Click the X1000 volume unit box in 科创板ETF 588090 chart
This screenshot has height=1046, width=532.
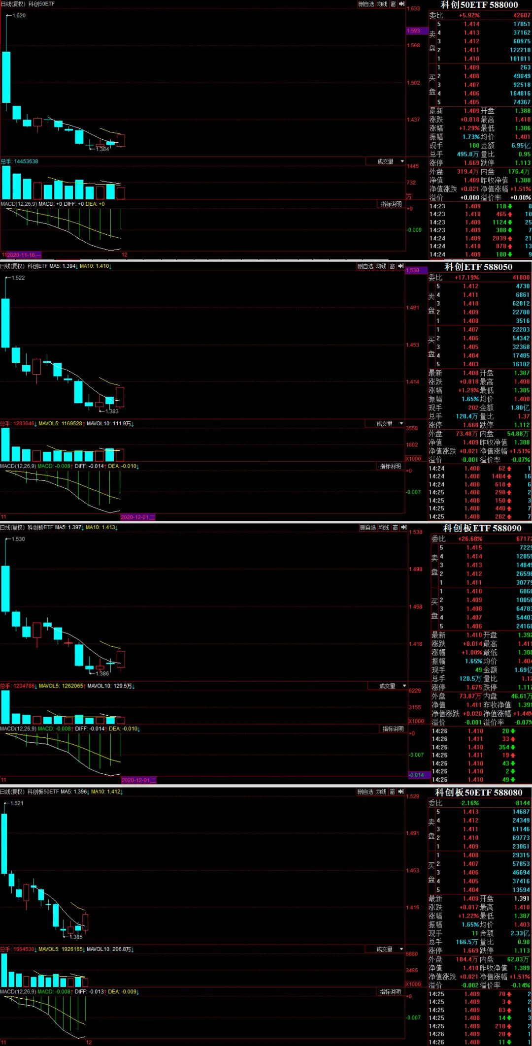416,721
